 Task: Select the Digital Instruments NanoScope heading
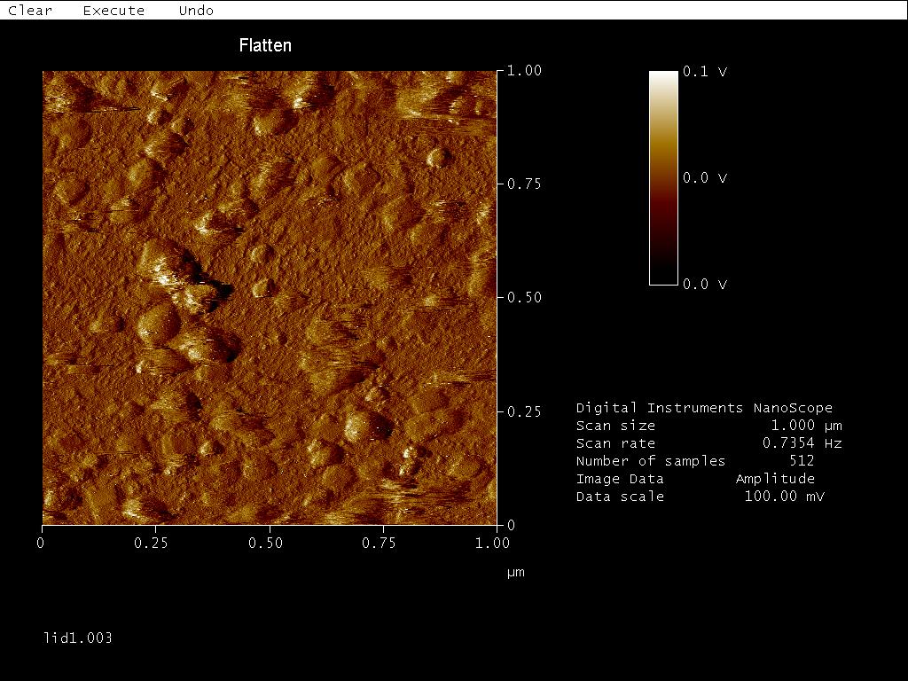704,408
